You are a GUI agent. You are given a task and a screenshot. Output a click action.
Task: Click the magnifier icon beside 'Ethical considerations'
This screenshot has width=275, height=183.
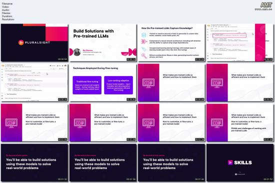[144, 56]
